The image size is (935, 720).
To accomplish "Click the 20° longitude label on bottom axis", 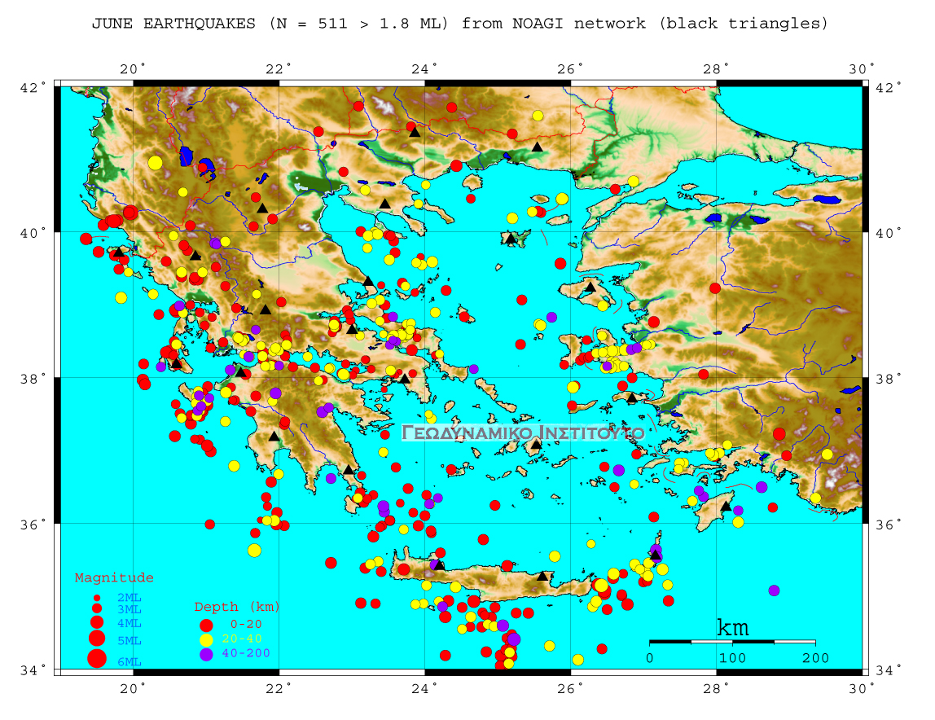I will pos(133,688).
